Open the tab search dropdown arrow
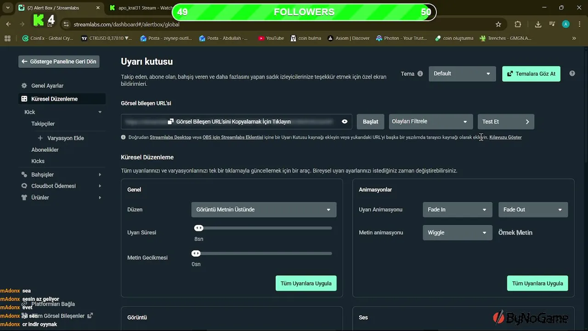This screenshot has width=588, height=331. coord(8,8)
